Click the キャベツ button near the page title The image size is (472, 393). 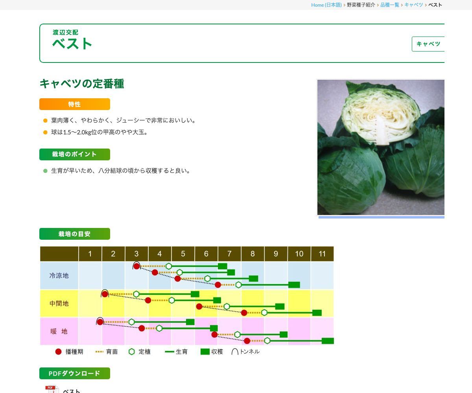(x=428, y=44)
